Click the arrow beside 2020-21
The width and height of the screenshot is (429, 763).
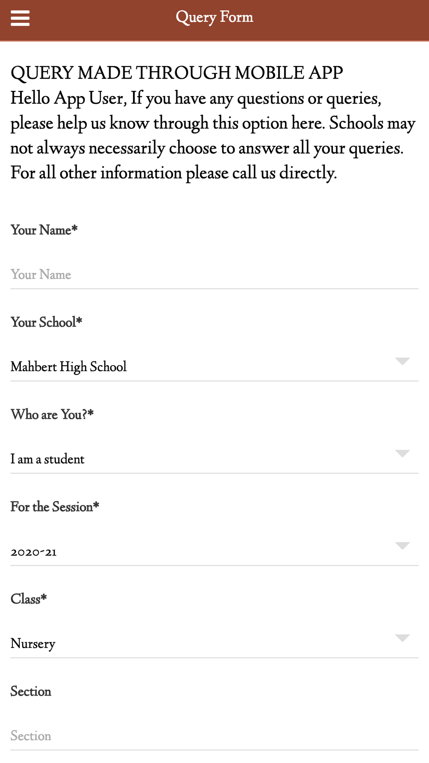pos(402,546)
